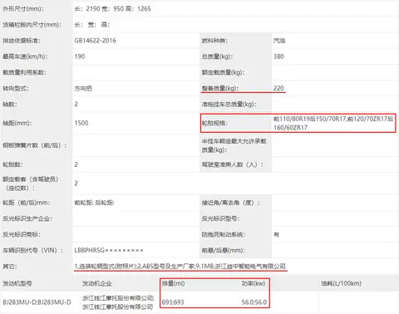The width and height of the screenshot is (399, 314).
Task: Click the 总质量(kg) label
Action: coord(217,56)
